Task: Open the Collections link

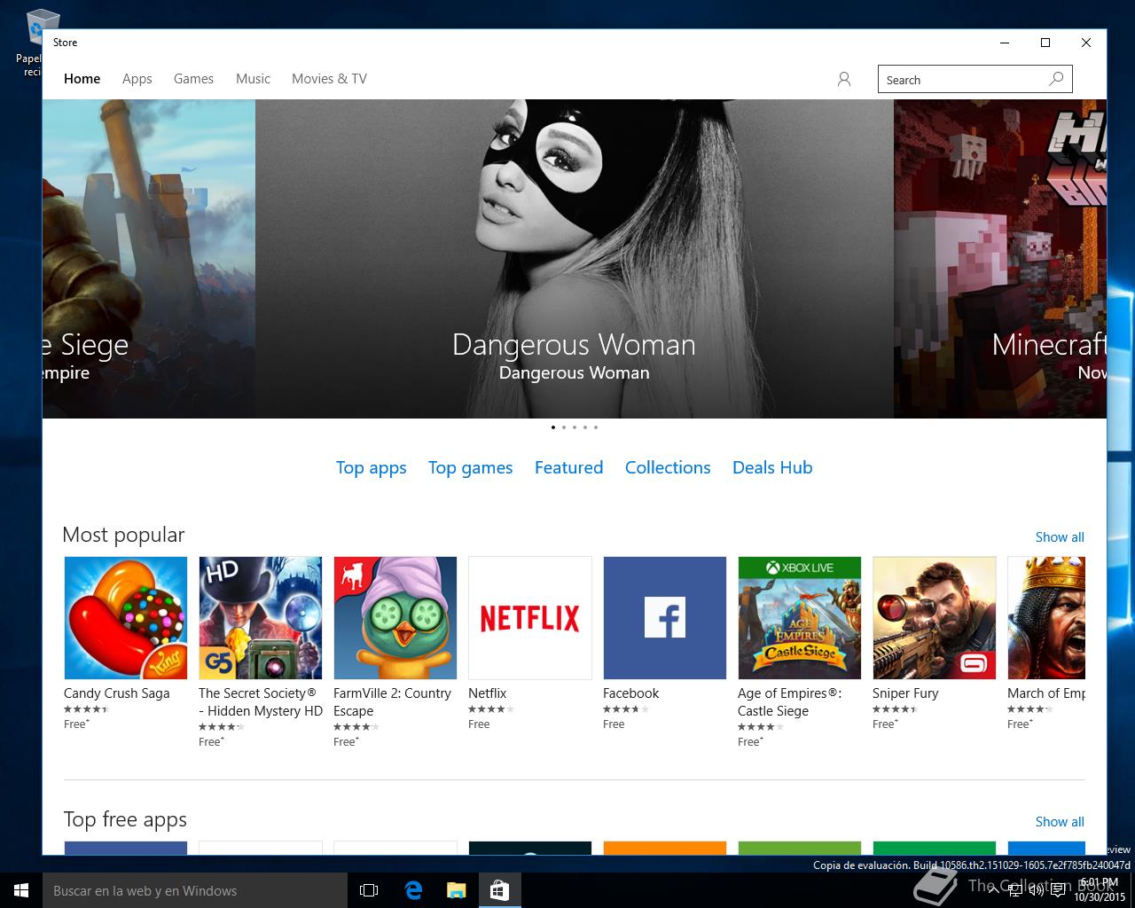Action: [668, 467]
